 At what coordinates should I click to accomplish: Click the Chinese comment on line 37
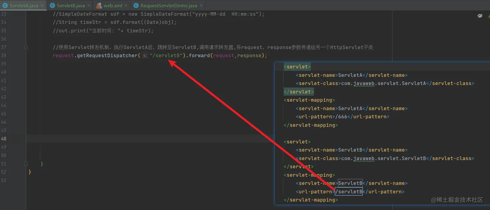(213, 47)
